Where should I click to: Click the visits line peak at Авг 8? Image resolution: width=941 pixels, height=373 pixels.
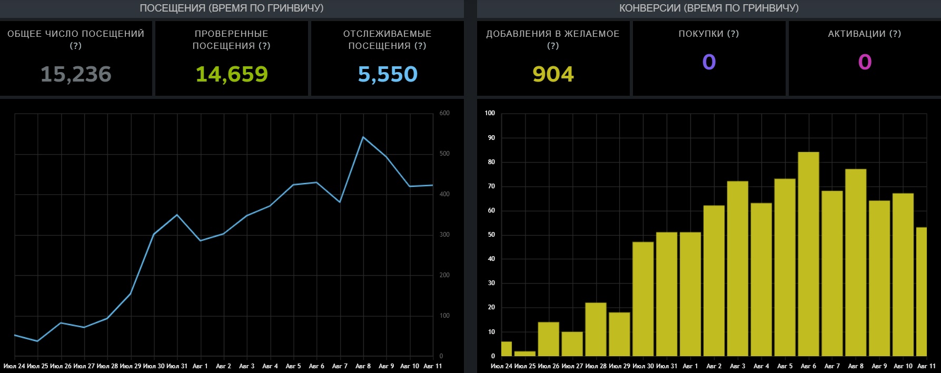(x=363, y=137)
